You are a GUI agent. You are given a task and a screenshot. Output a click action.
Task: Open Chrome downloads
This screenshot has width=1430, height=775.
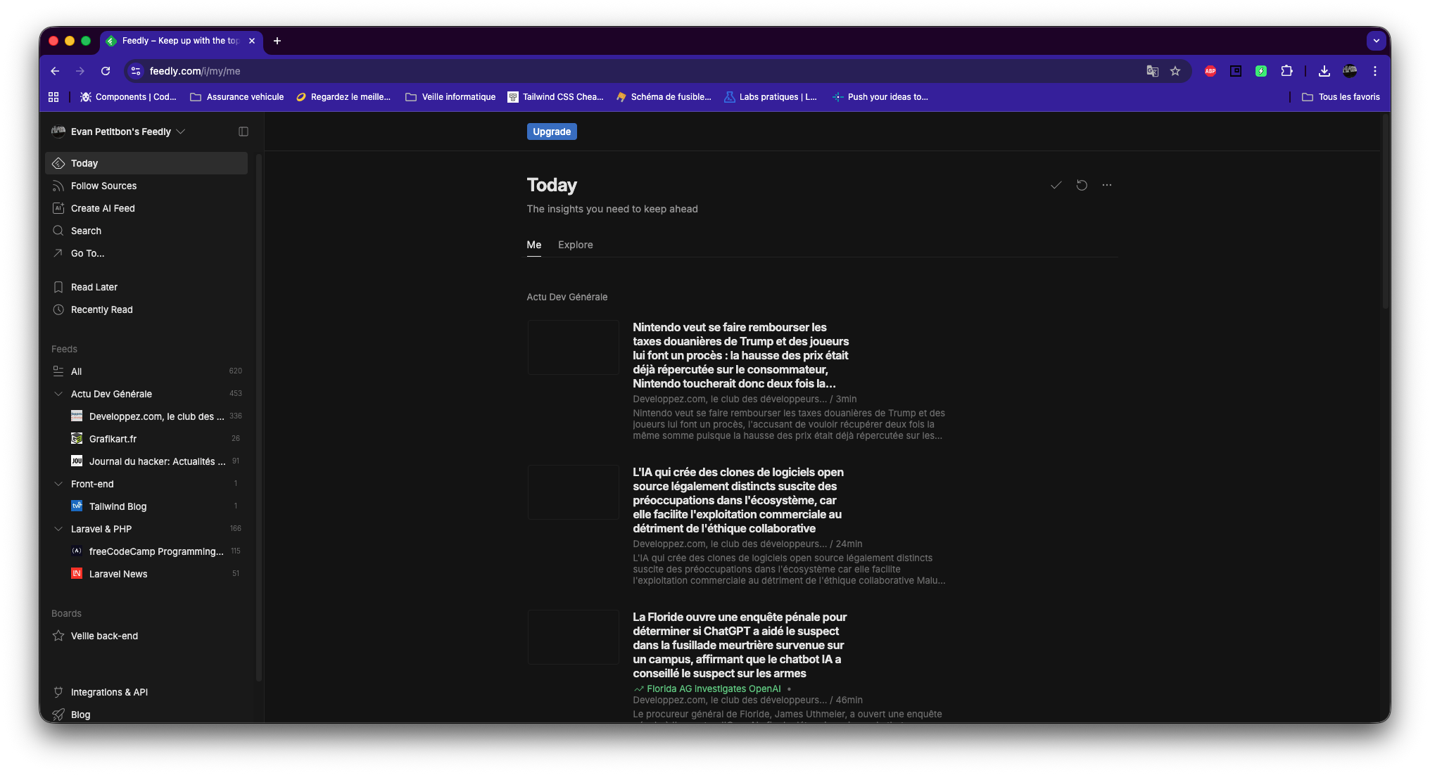coord(1324,71)
